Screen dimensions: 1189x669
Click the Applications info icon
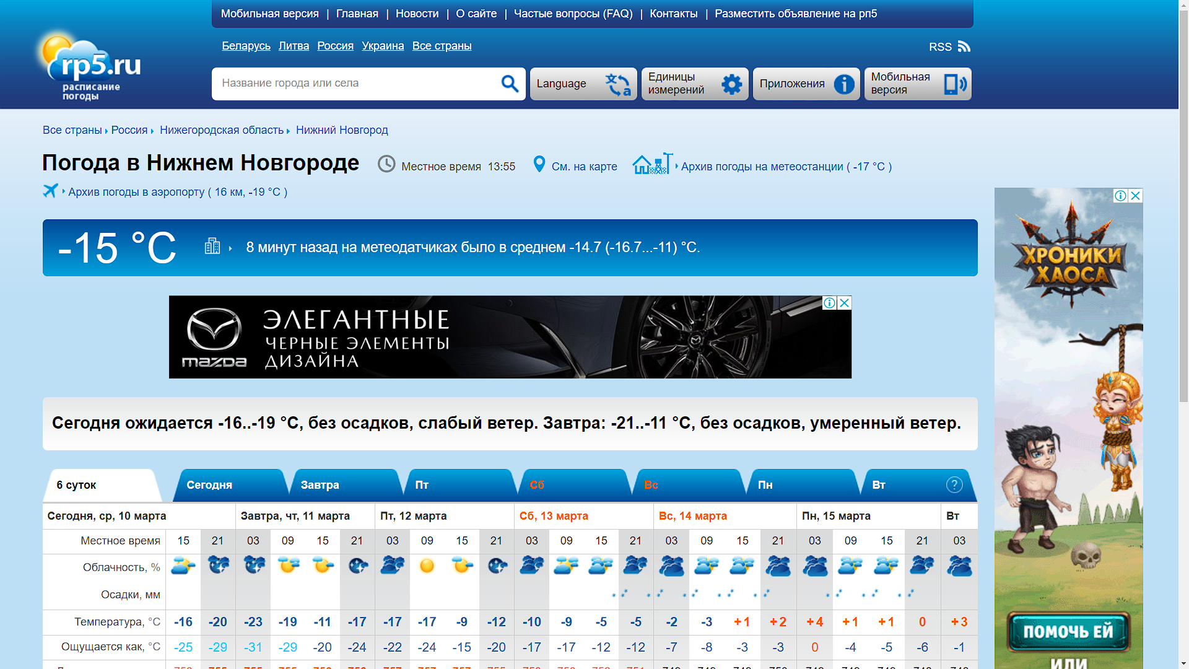(843, 84)
